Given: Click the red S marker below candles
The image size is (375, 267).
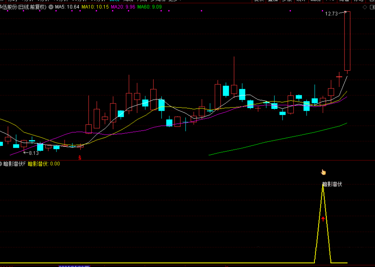Looking at the screenshot, I should 79,158.
